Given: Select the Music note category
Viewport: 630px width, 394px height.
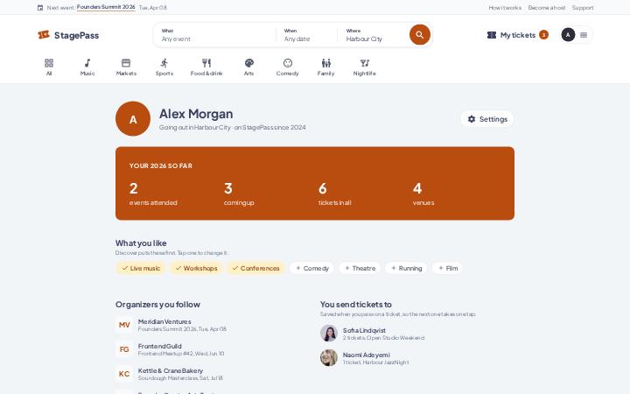Looking at the screenshot, I should coord(87,67).
